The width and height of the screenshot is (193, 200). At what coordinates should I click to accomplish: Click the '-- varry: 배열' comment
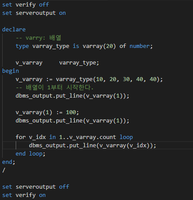[x=38, y=38]
